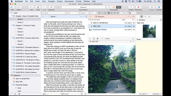Viewport: 171px width, 96px height.
Task: Switch Group Mode to scrivenings icon
Action: (x=109, y=7)
